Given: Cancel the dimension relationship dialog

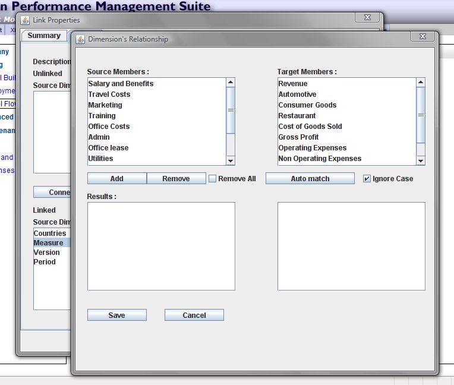Looking at the screenshot, I should 194,315.
